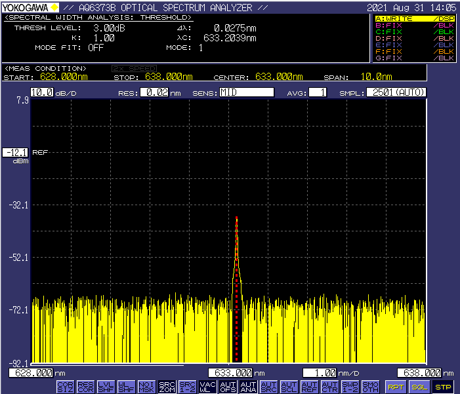The width and height of the screenshot is (460, 394).
Task: Click the 10.0 dB/D scale field
Action: click(x=42, y=92)
